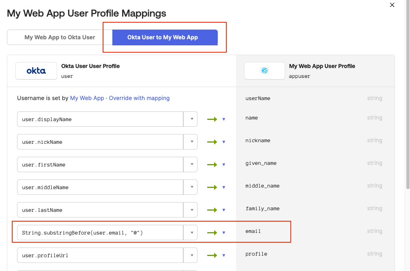Click the green mapping arrow beside the email mapping
The image size is (410, 271).
[213, 232]
